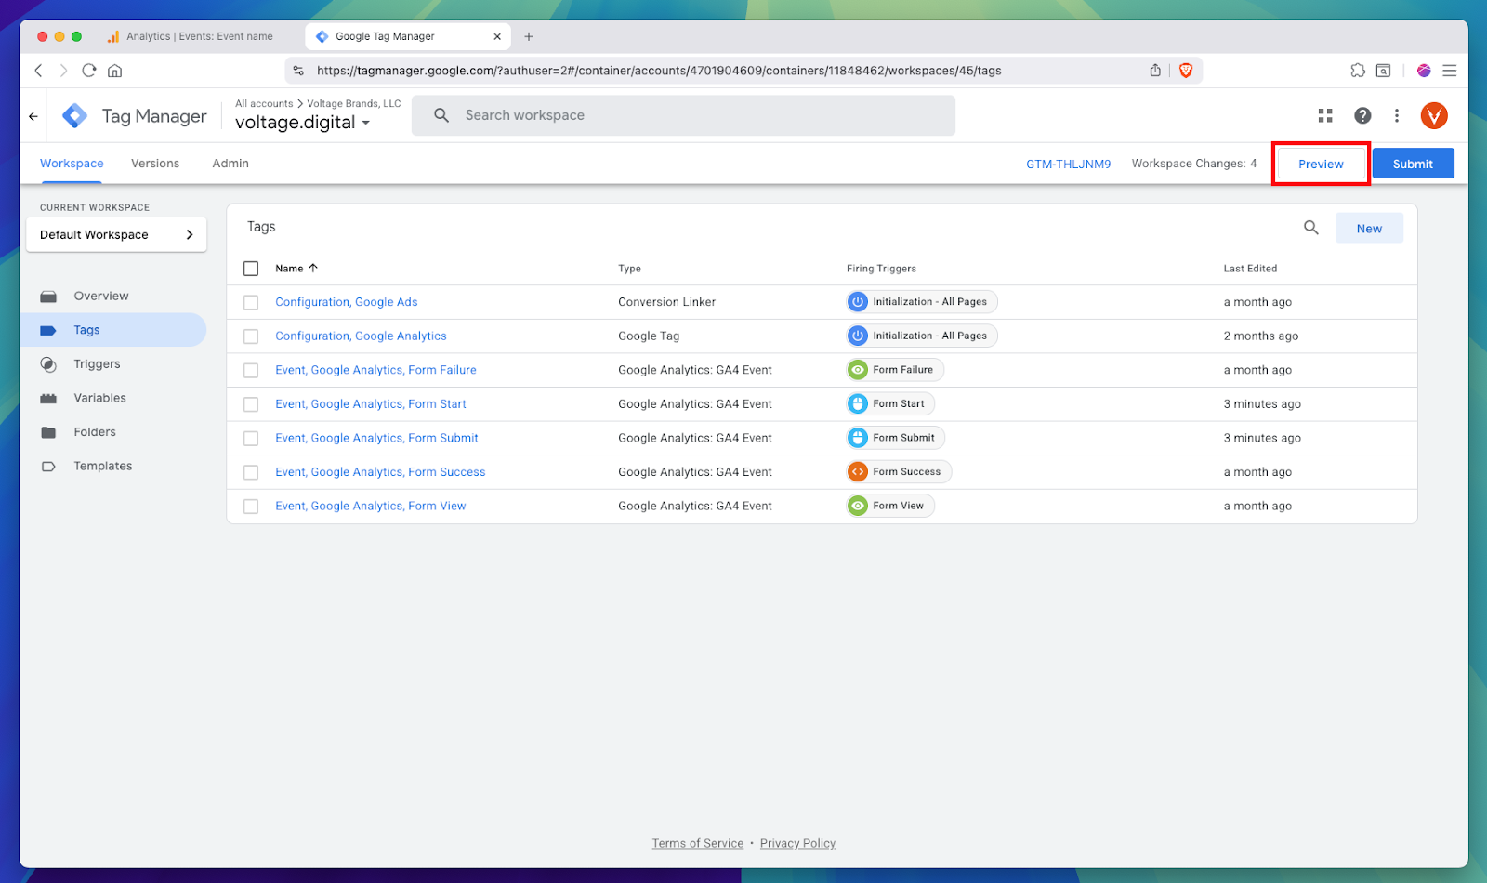Open the Triggers section
The image size is (1487, 883).
pyautogui.click(x=97, y=363)
